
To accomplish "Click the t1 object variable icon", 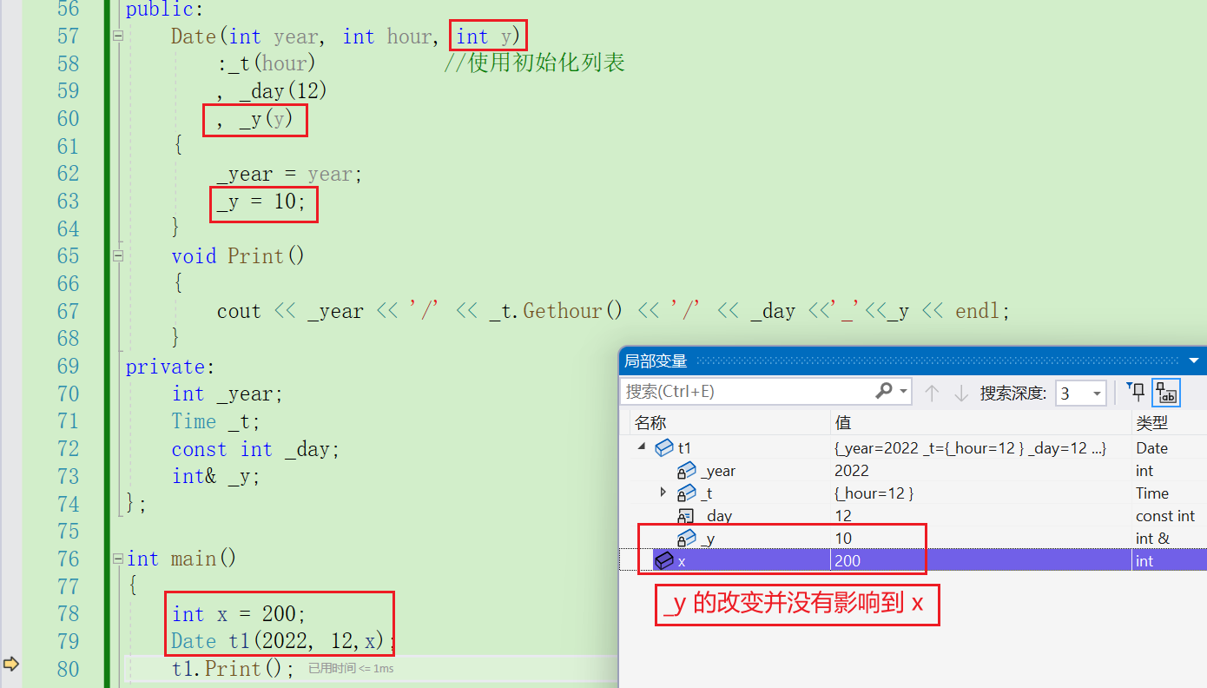I will click(664, 448).
